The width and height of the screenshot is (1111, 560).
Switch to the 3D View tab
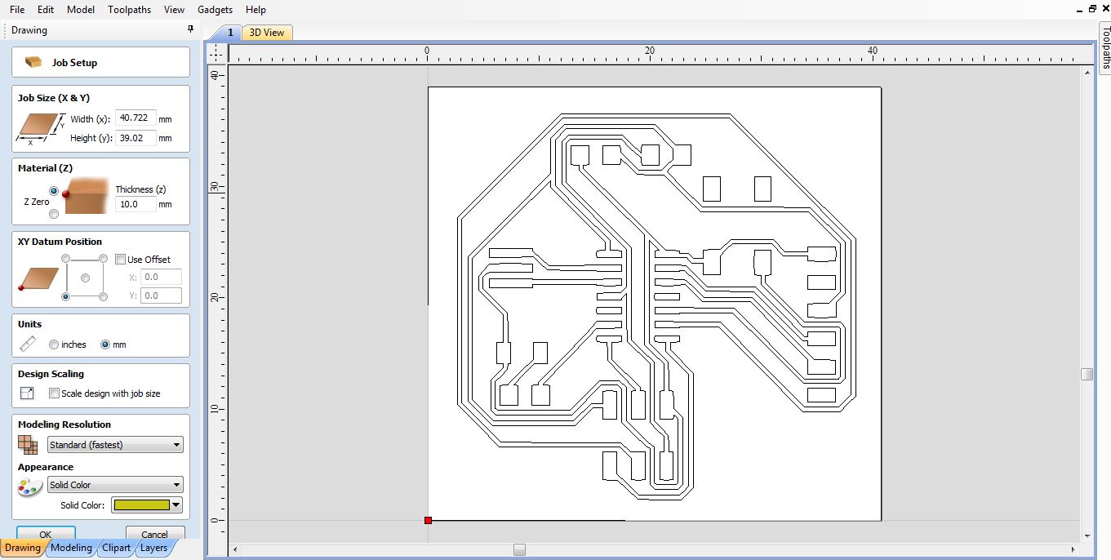(x=267, y=33)
